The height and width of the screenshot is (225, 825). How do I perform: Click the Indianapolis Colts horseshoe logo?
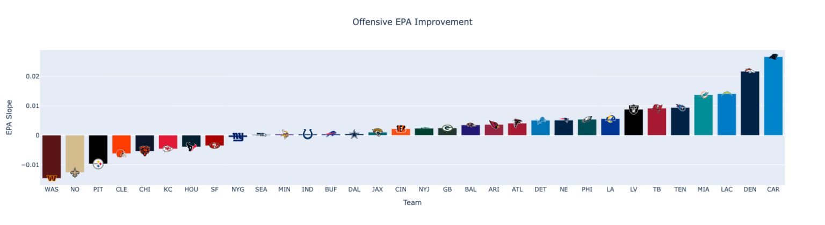[x=308, y=134]
